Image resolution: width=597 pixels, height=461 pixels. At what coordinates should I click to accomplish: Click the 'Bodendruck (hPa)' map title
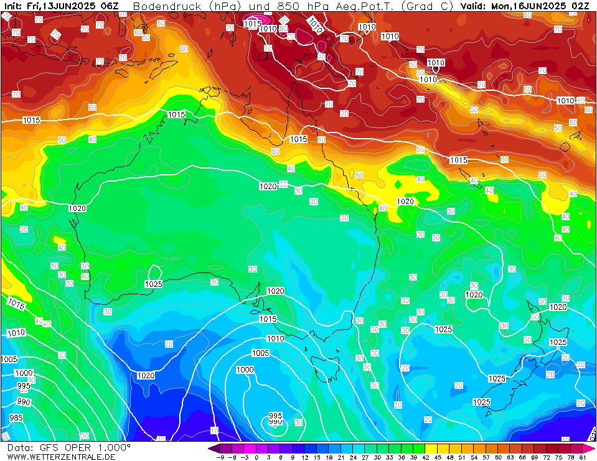189,6
